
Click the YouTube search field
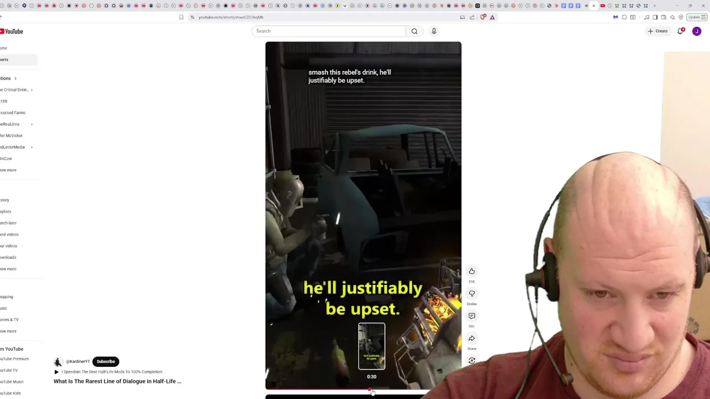pyautogui.click(x=329, y=31)
